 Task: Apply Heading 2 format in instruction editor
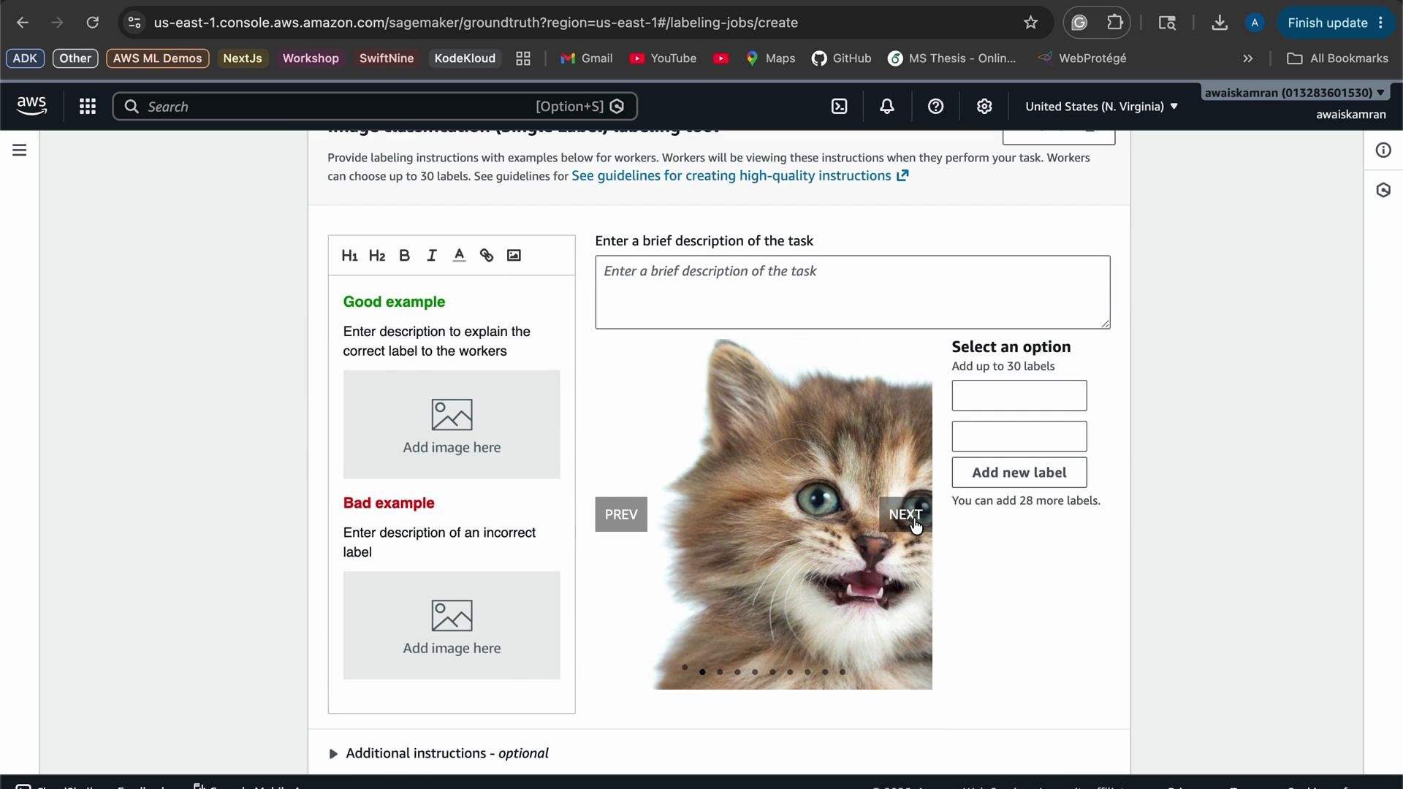pyautogui.click(x=377, y=256)
